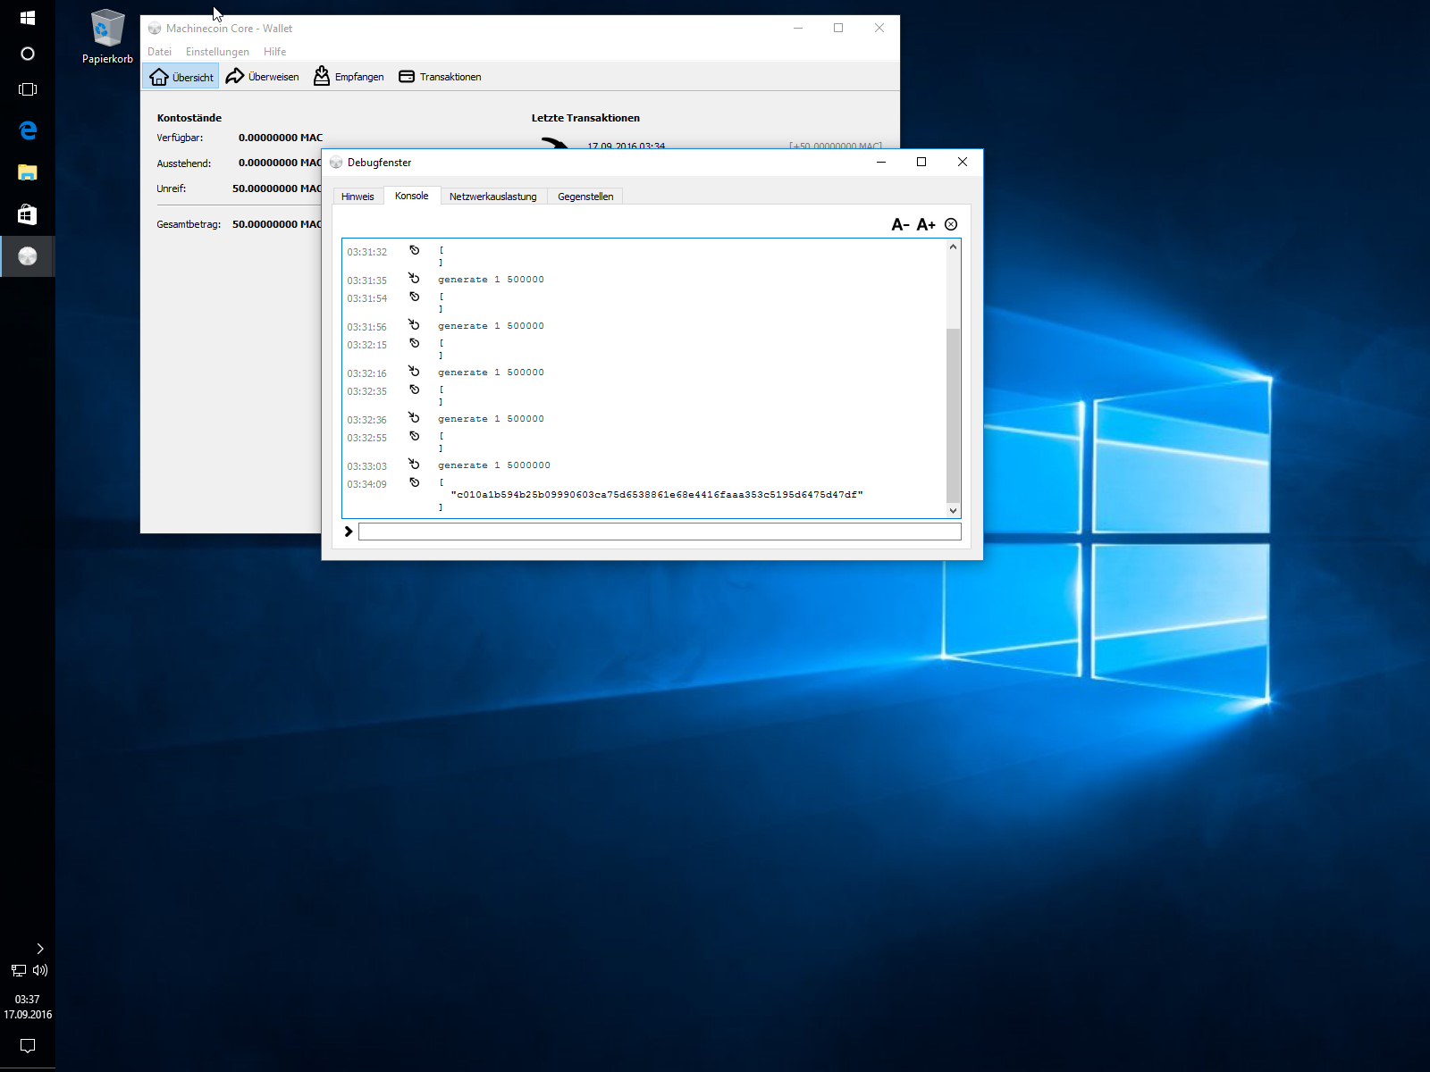Viewport: 1430px width, 1072px height.
Task: Open the Transaktionen tab
Action: [x=440, y=77]
